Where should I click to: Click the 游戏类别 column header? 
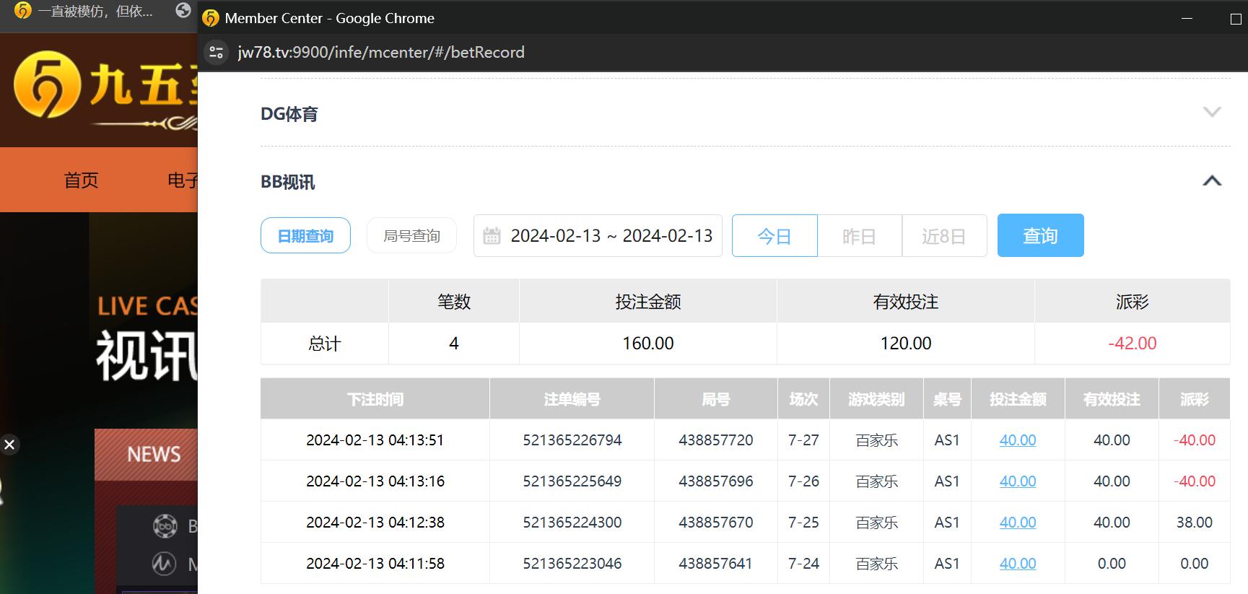(876, 399)
